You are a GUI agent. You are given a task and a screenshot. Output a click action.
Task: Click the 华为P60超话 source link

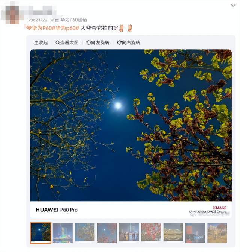click(74, 20)
